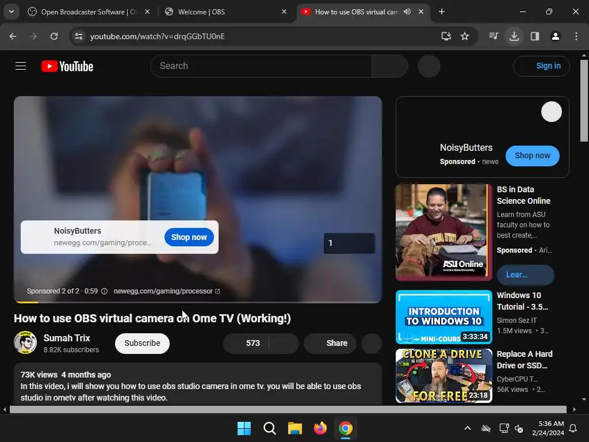
Task: Click Learn more on BS in Data Science ad
Action: [x=525, y=275]
